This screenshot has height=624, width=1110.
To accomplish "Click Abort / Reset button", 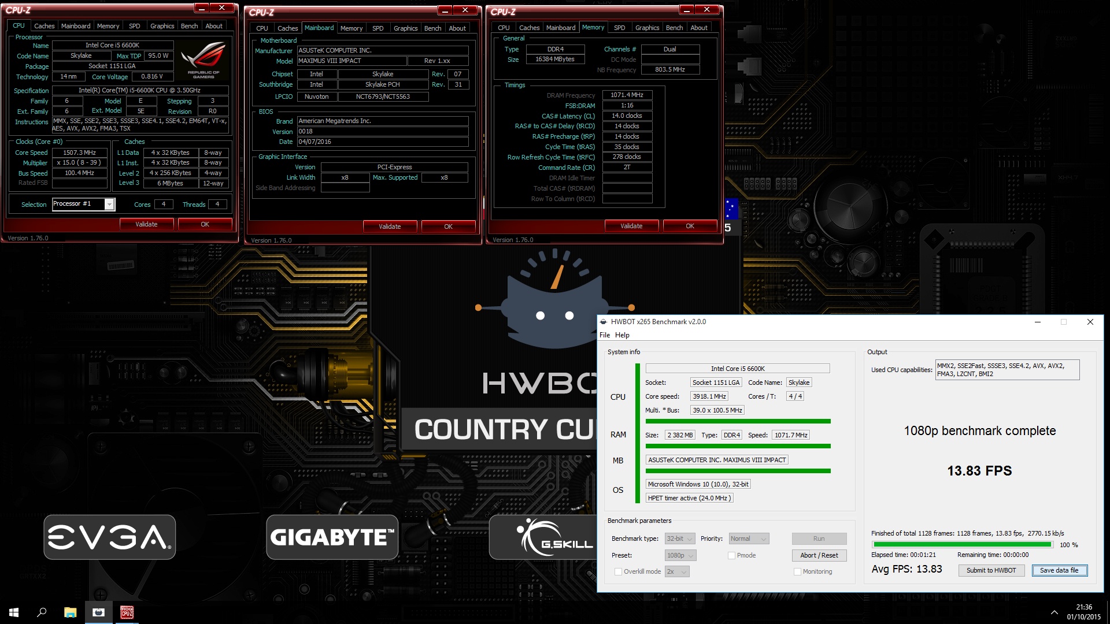I will 819,555.
